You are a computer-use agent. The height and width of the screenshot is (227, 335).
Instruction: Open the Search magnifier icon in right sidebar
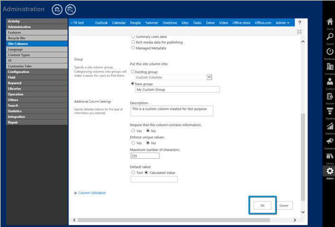point(330,36)
